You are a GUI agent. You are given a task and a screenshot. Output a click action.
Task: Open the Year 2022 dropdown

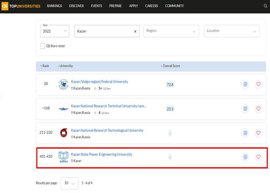(x=55, y=31)
